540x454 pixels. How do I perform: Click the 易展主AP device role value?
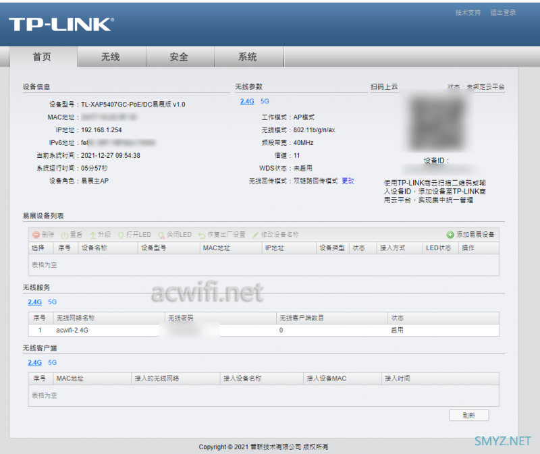click(94, 181)
